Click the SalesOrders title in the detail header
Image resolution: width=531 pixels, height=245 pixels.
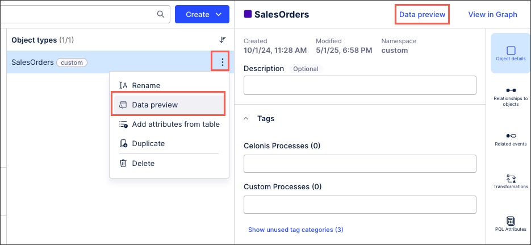[x=282, y=14]
